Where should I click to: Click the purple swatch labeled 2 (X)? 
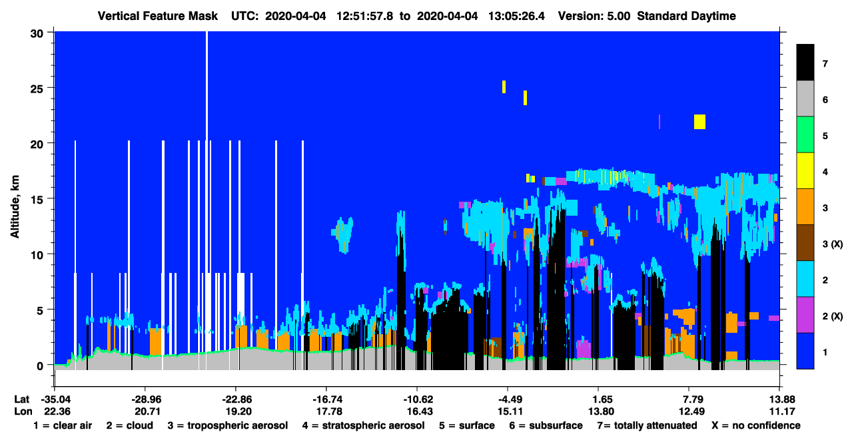click(x=805, y=315)
